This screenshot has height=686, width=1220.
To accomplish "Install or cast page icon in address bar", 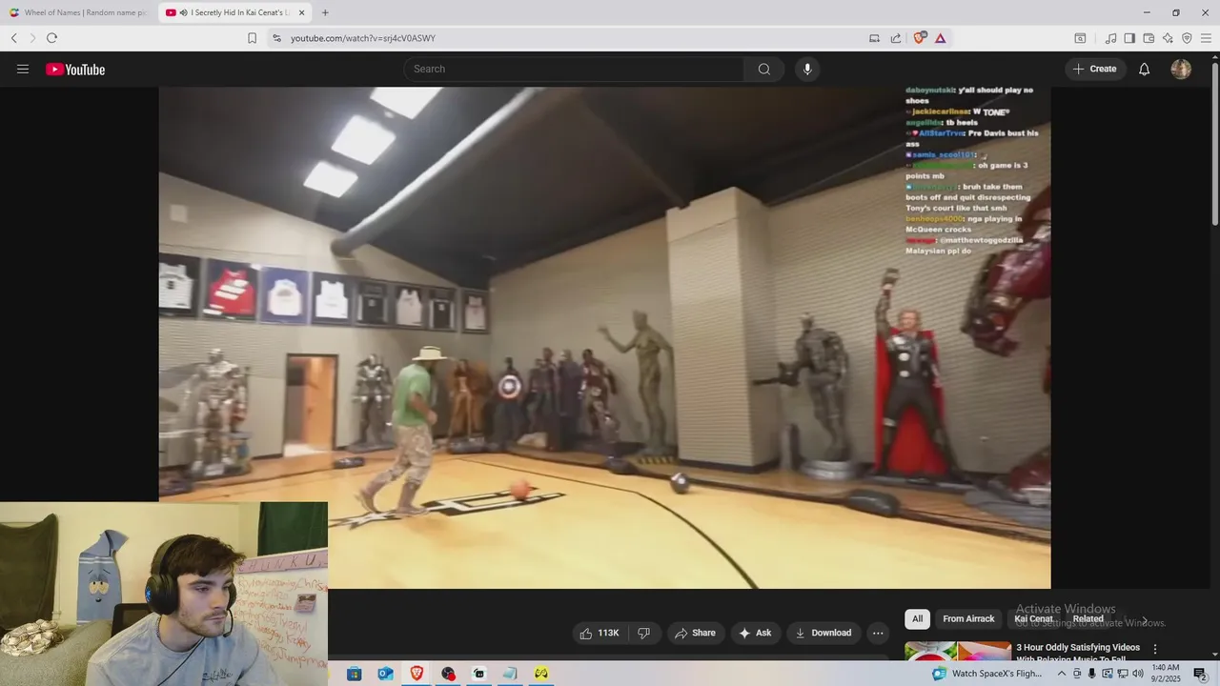I will click(874, 38).
